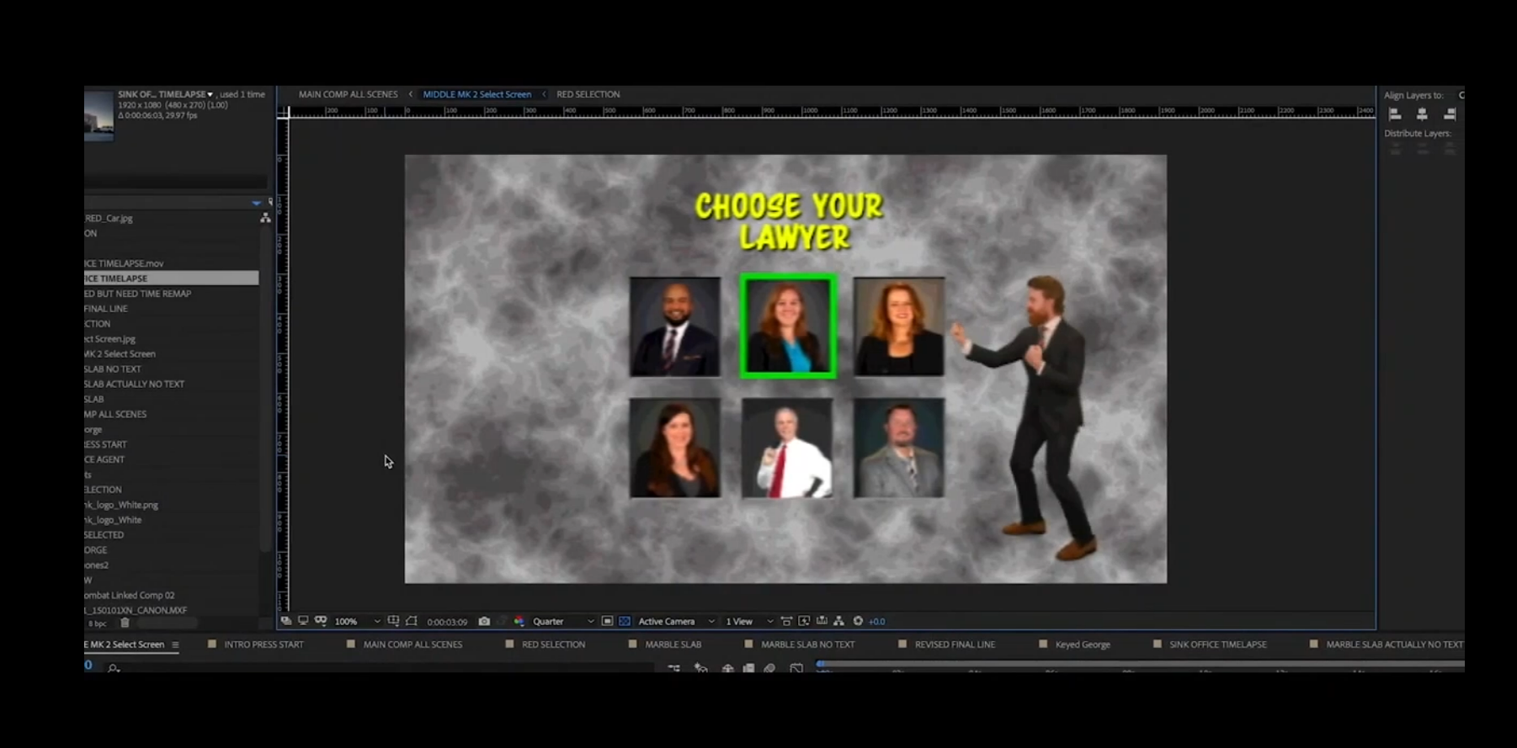Click the green-highlighted lawyer portrait
1517x748 pixels.
tap(788, 326)
